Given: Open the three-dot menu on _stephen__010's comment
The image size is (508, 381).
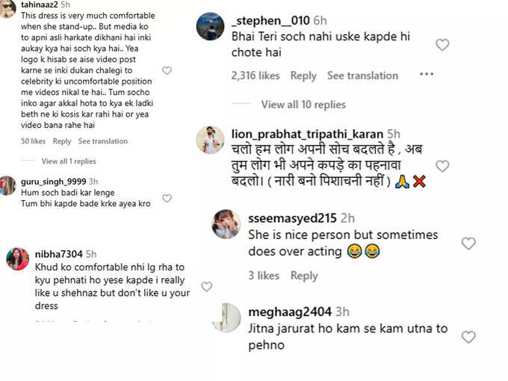Looking at the screenshot, I should [427, 74].
